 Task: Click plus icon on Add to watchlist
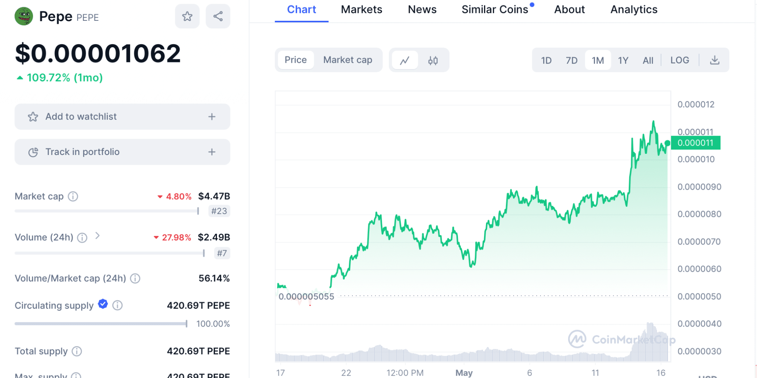point(212,117)
